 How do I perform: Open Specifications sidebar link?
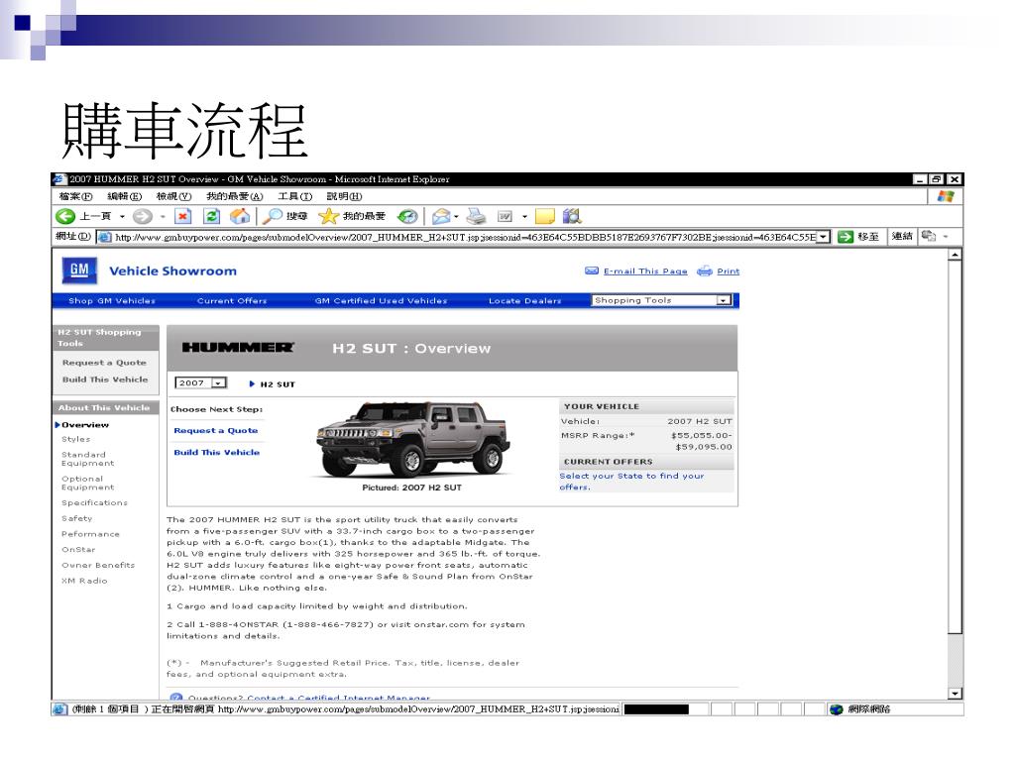pyautogui.click(x=94, y=502)
